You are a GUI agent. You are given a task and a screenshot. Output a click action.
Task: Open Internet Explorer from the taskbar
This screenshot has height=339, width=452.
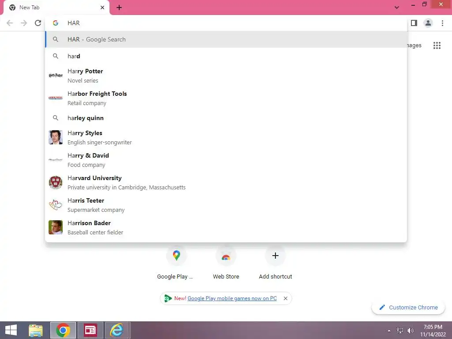pyautogui.click(x=117, y=330)
